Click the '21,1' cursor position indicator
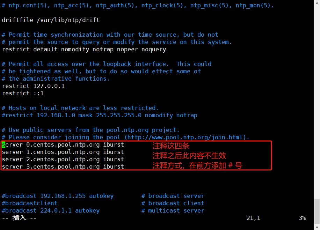Image resolution: width=320 pixels, height=230 pixels. point(253,218)
